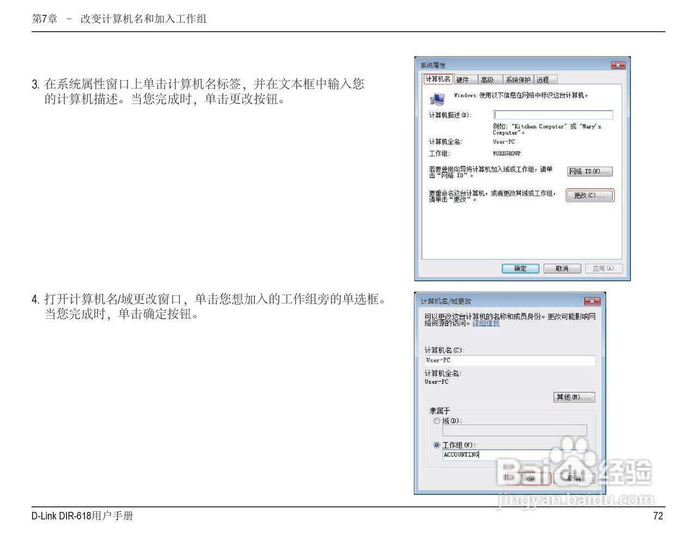Screen dimensions: 697x539
Task: 切换到高级选项卡
Action: [x=488, y=79]
